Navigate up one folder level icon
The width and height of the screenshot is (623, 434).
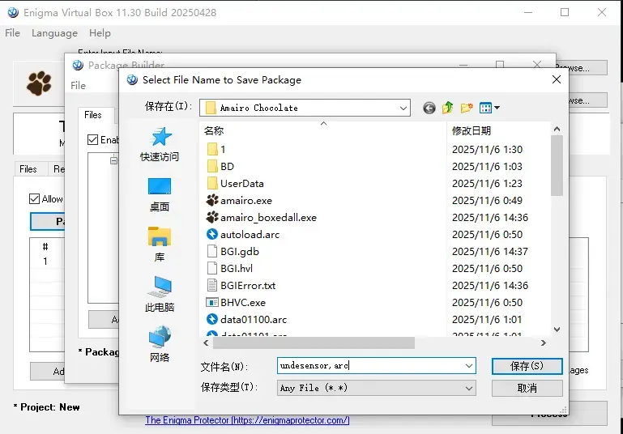pos(448,108)
